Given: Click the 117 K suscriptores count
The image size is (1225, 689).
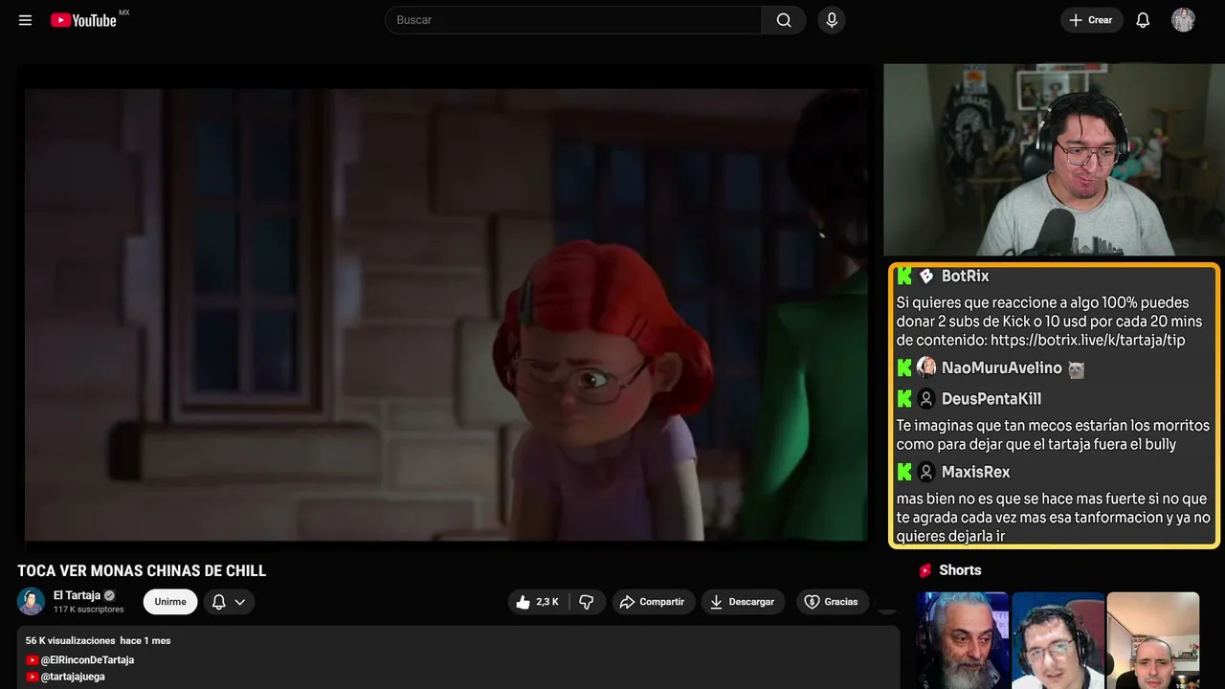Looking at the screenshot, I should tap(89, 610).
